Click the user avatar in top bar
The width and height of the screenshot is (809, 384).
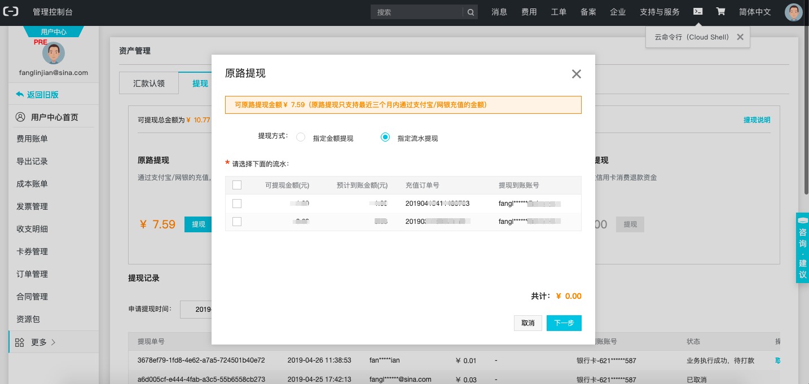click(793, 12)
